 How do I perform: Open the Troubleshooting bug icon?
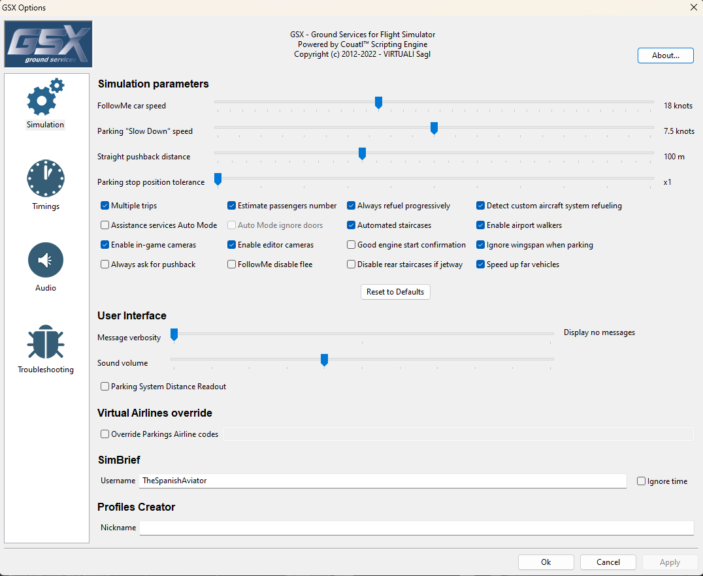pyautogui.click(x=46, y=342)
